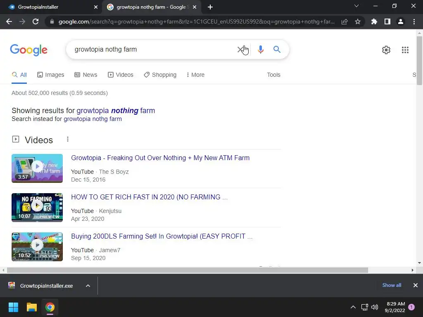Expand the More search categories
Screen dimensions: 423x317
(195, 75)
